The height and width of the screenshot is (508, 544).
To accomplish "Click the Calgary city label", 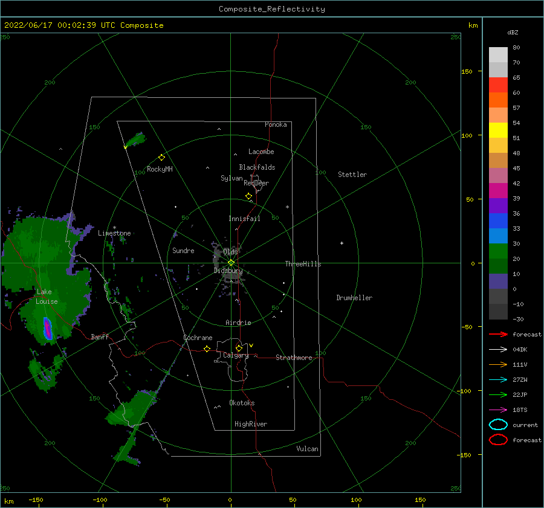I will 236,355.
